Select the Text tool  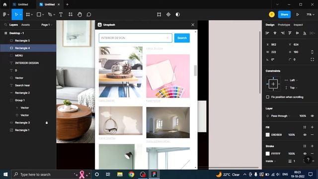coord(61,14)
